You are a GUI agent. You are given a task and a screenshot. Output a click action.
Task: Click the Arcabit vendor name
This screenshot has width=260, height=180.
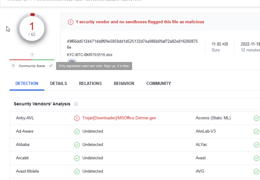point(22,158)
